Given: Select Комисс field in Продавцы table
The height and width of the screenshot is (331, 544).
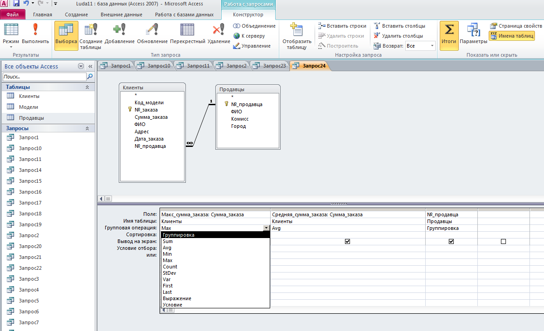Looking at the screenshot, I should [240, 119].
